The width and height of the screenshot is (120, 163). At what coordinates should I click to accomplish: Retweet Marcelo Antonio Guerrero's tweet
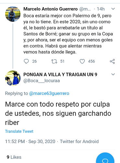(x=54, y=61)
